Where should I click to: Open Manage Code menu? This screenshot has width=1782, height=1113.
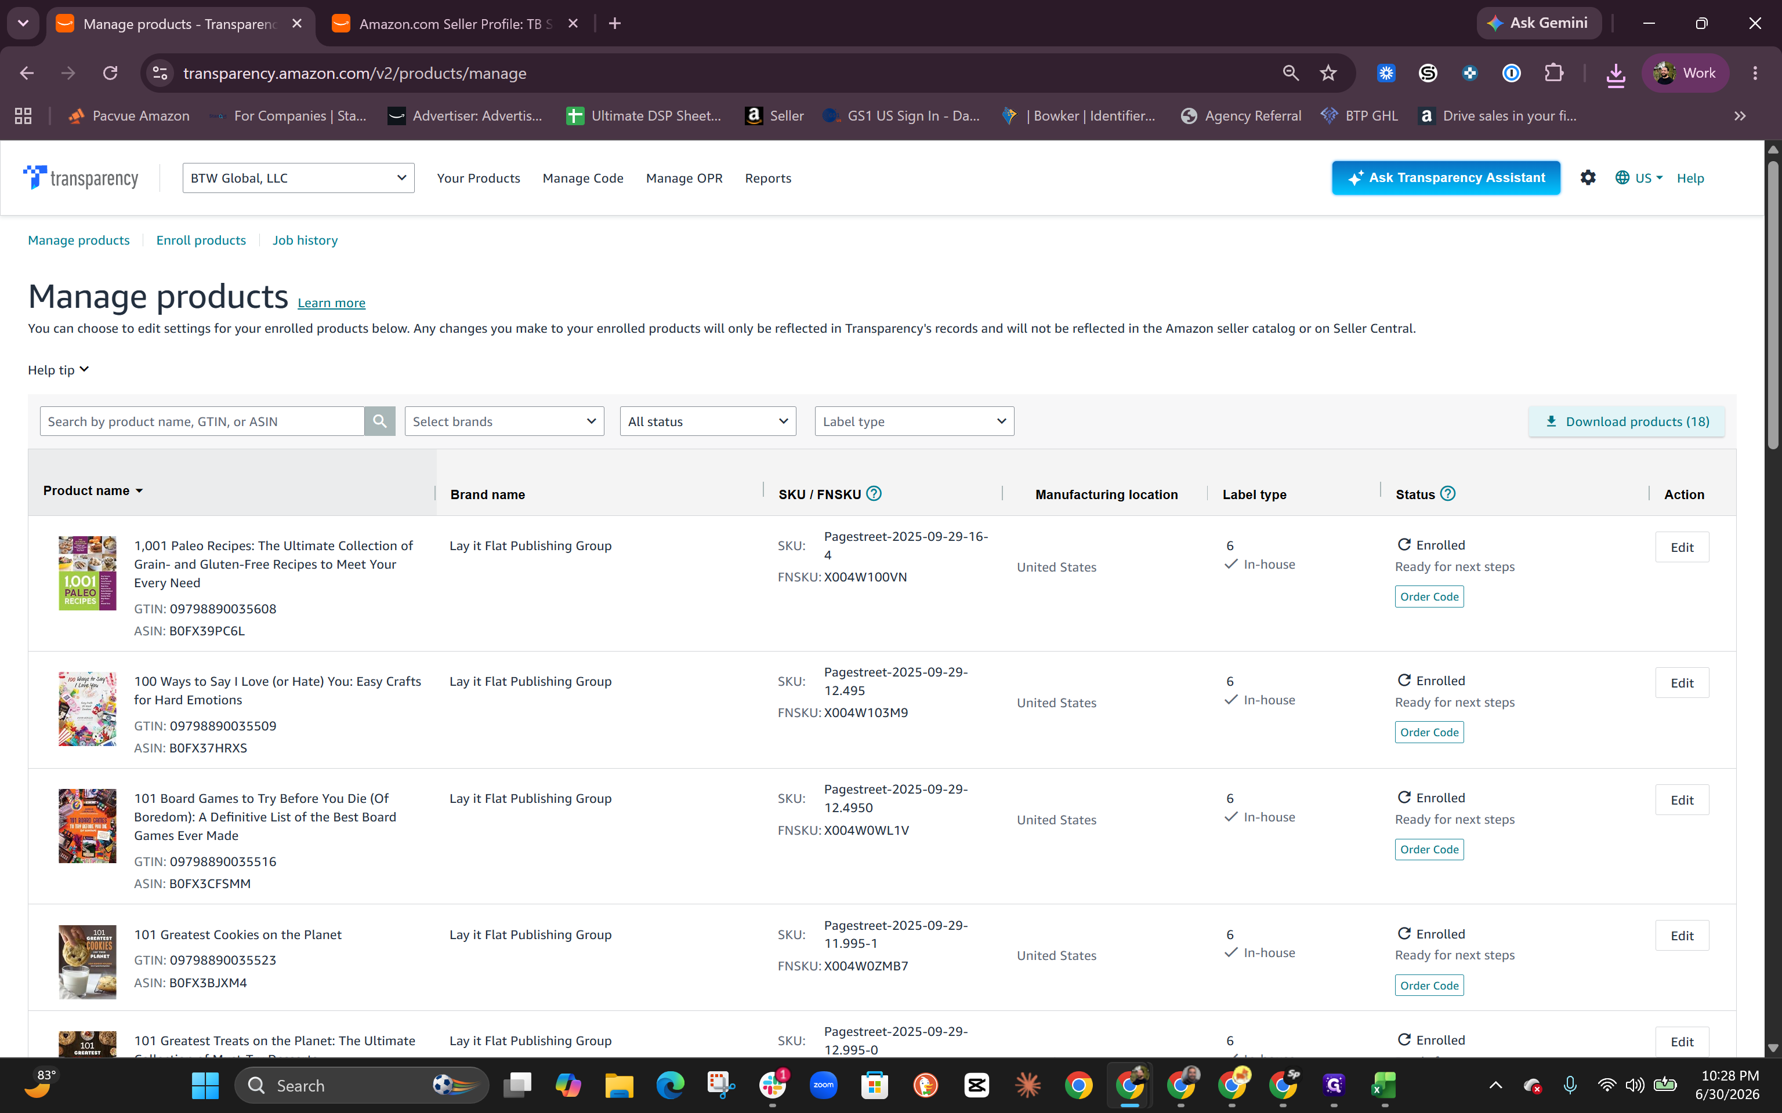tap(583, 178)
